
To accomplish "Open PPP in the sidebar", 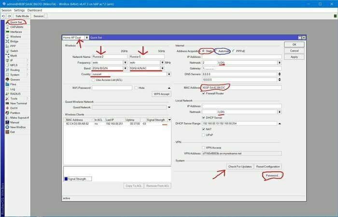I will point(13,46).
